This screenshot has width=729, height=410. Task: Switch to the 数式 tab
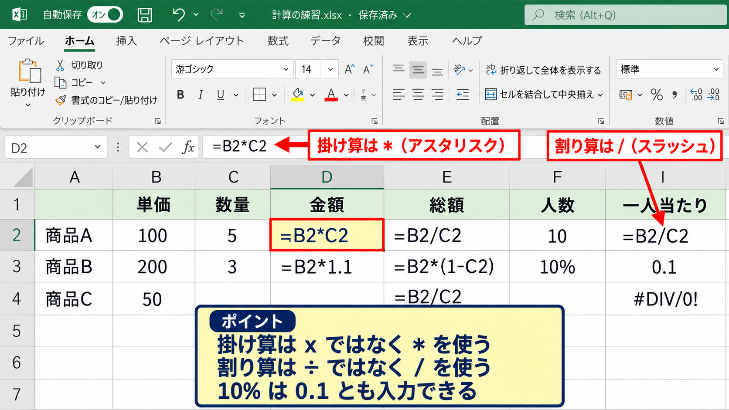(x=278, y=41)
